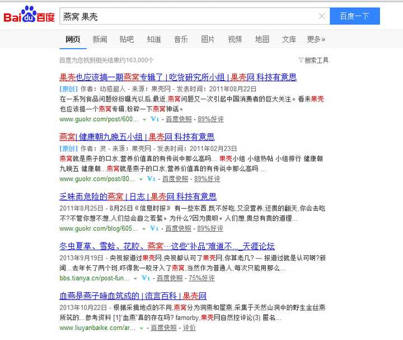The image size is (403, 340).
Task: Click URL www.guokr.com/post/80...
Action: [x=97, y=179]
